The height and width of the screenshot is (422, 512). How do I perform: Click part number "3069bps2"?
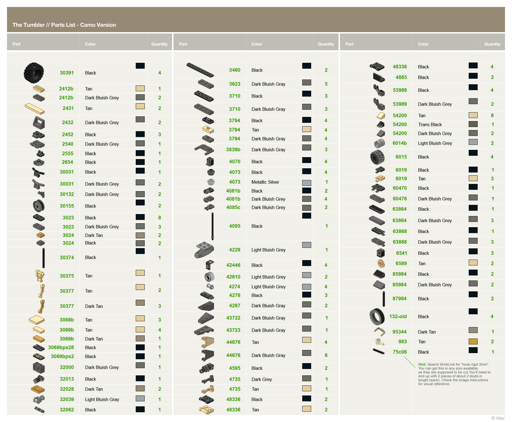62,356
